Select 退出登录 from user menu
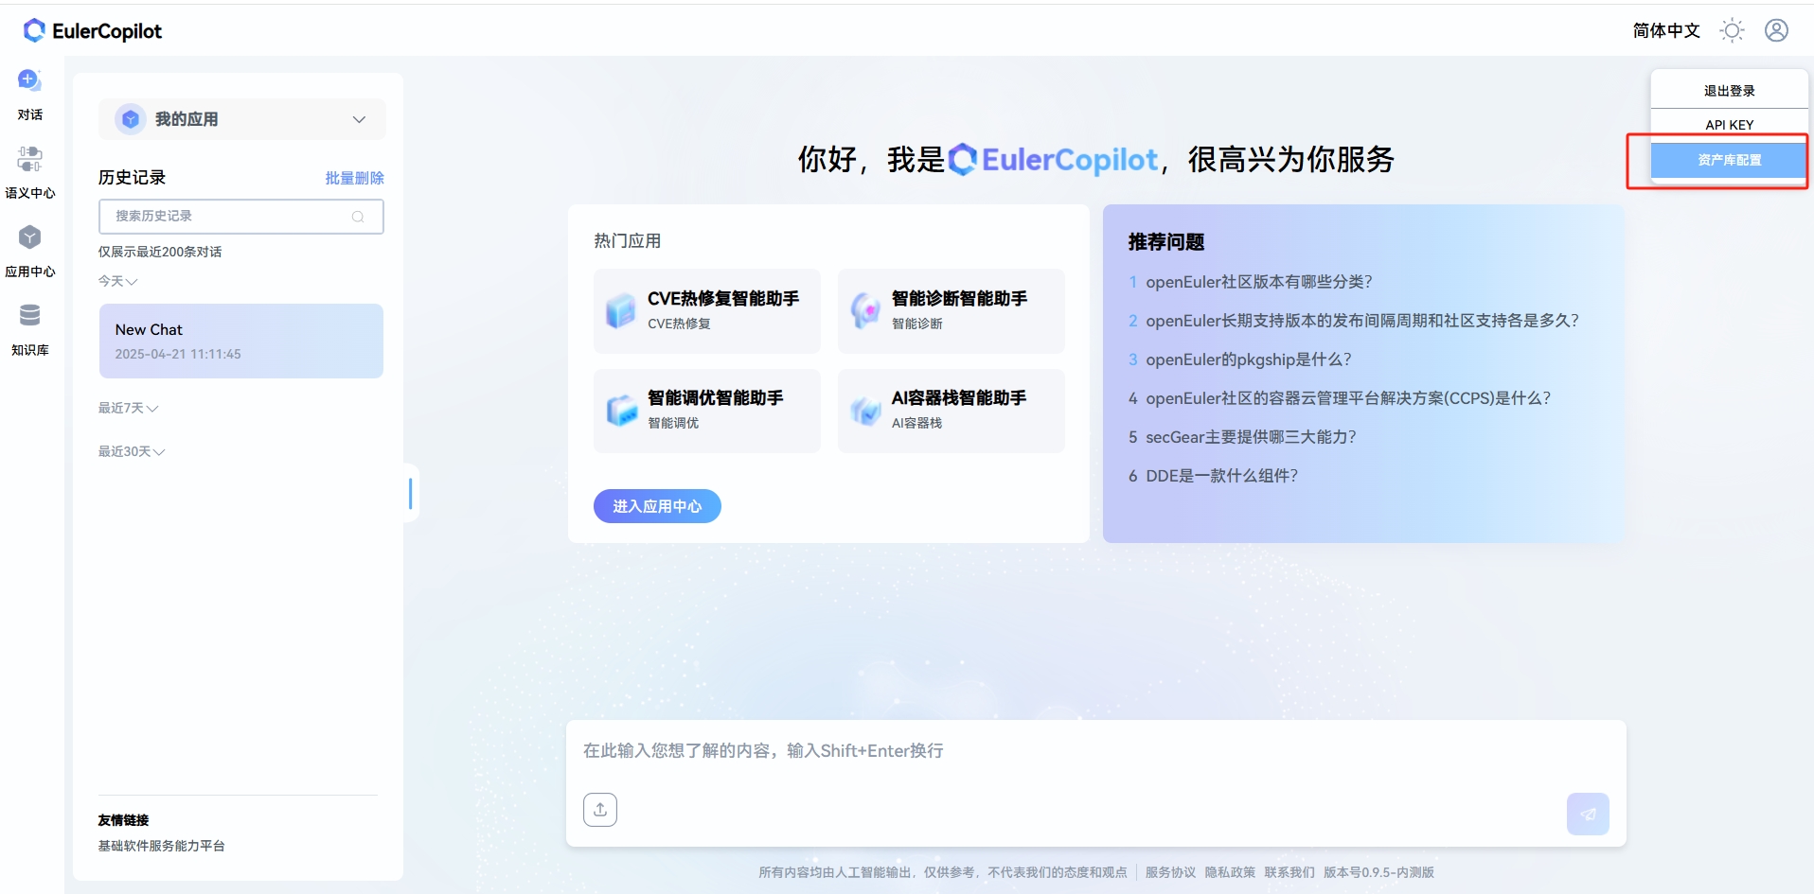The image size is (1814, 894). click(x=1729, y=91)
